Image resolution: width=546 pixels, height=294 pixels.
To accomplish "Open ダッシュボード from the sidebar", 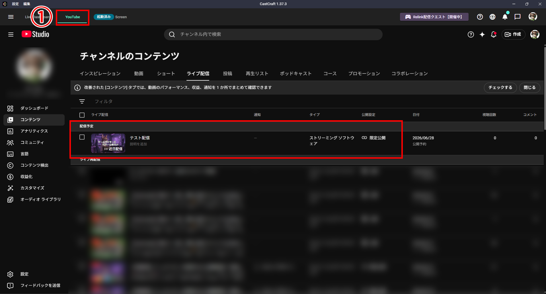I will coord(34,108).
